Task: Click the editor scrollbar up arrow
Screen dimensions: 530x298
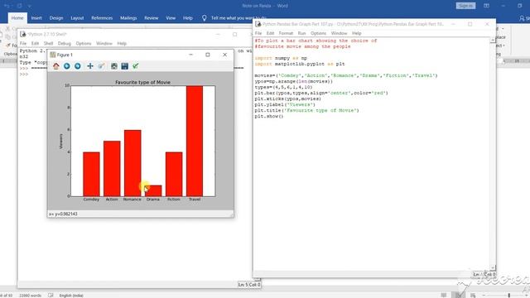Action: [x=493, y=41]
